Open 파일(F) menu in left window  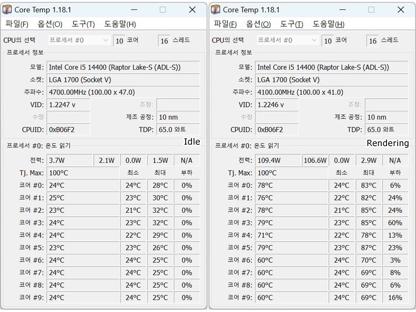pos(17,24)
